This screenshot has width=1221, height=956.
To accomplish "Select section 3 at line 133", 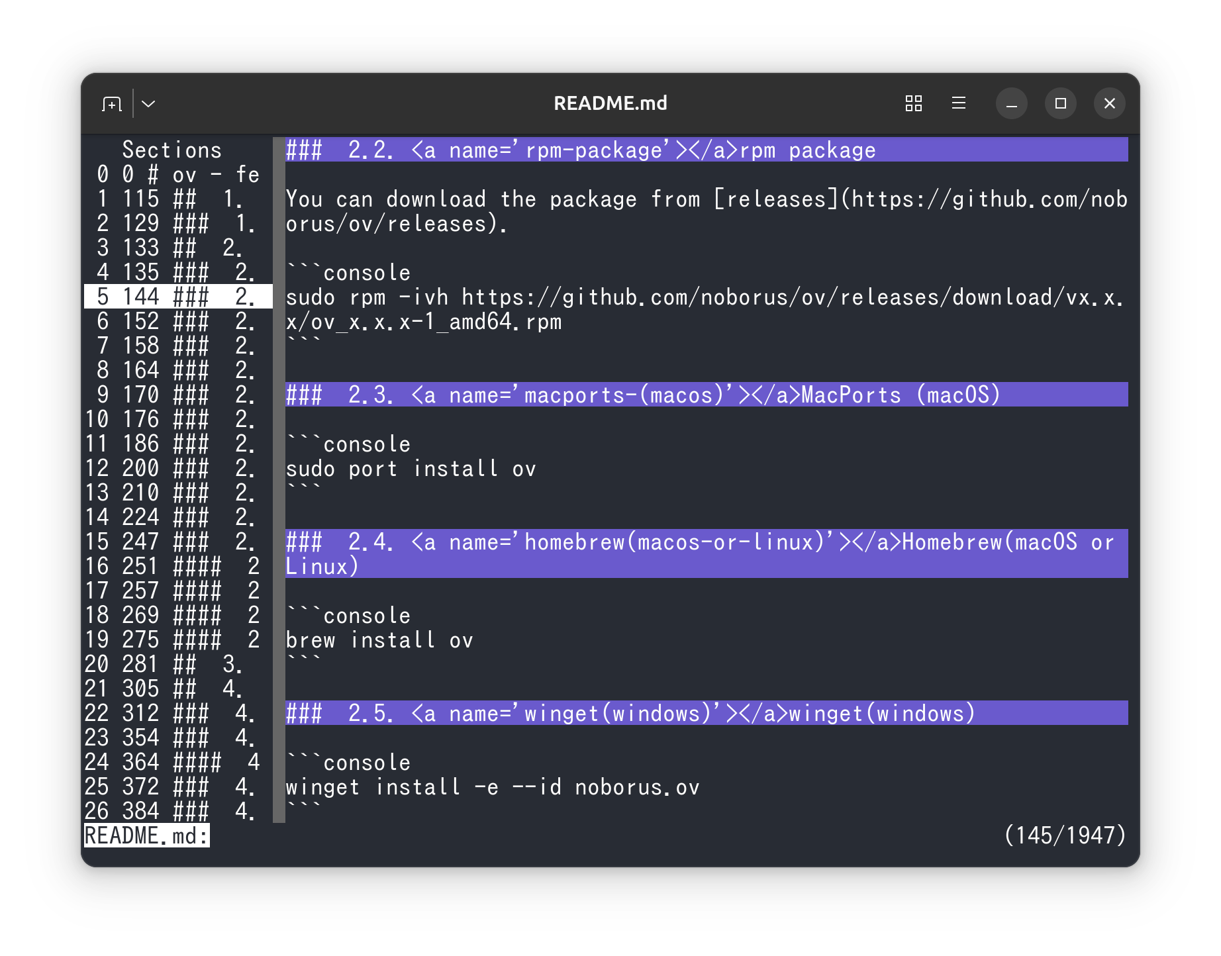I will pos(178,248).
